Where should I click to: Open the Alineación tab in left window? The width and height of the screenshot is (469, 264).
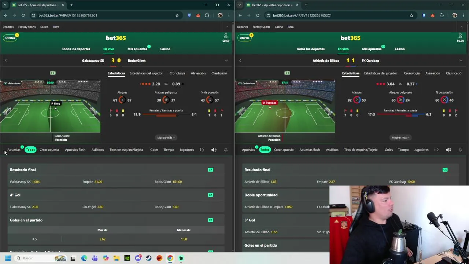(198, 73)
